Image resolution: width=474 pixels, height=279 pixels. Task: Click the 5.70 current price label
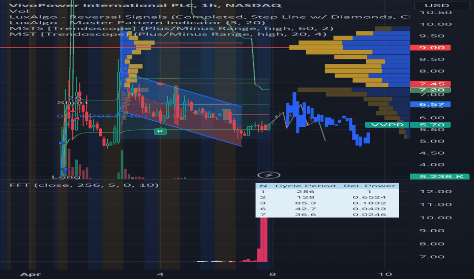430,125
